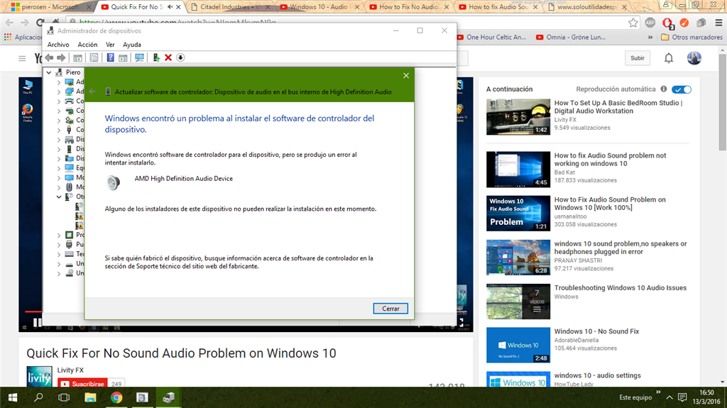Image resolution: width=727 pixels, height=408 pixels.
Task: Toggle the Reproducción automática autoplay switch
Action: 682,89
